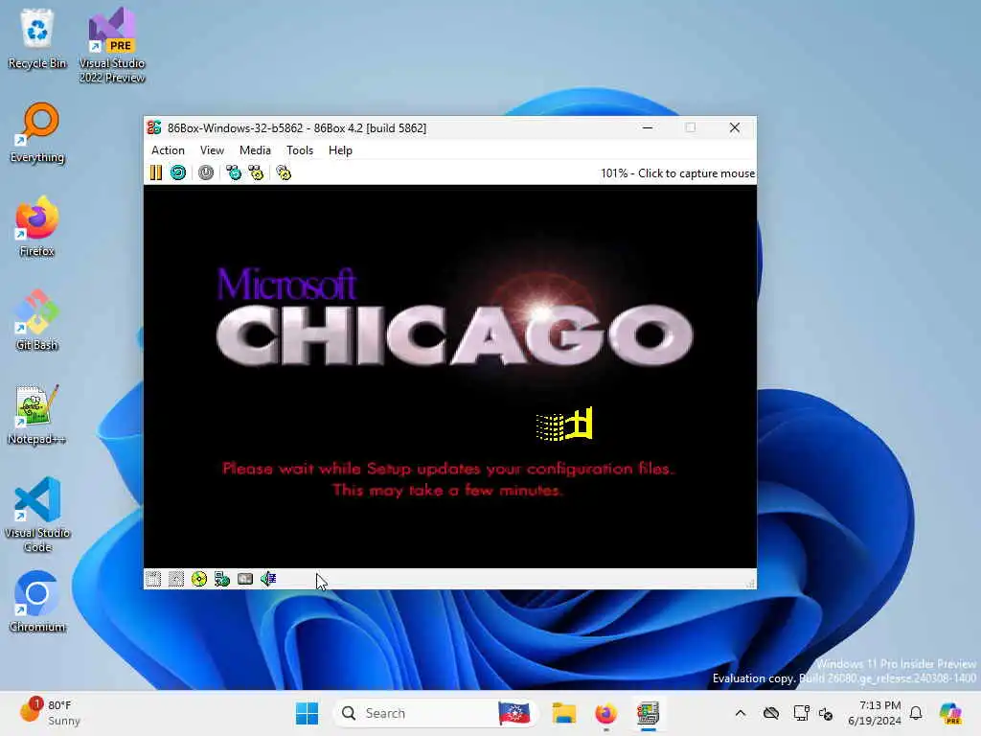
Task: Click the sound speaker status bar icon
Action: [268, 579]
